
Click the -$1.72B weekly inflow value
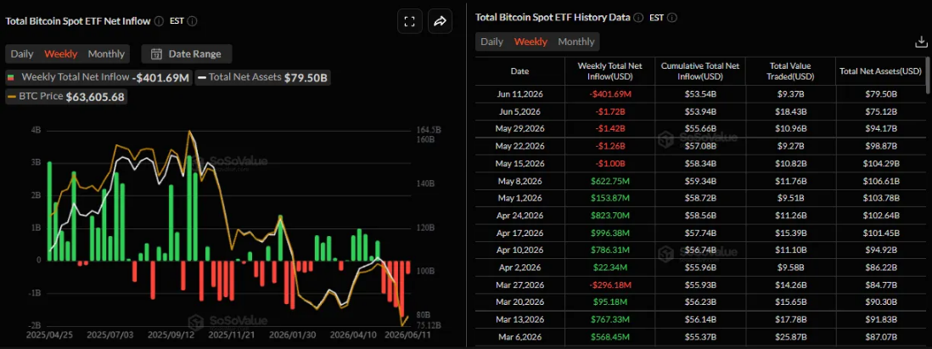609,111
